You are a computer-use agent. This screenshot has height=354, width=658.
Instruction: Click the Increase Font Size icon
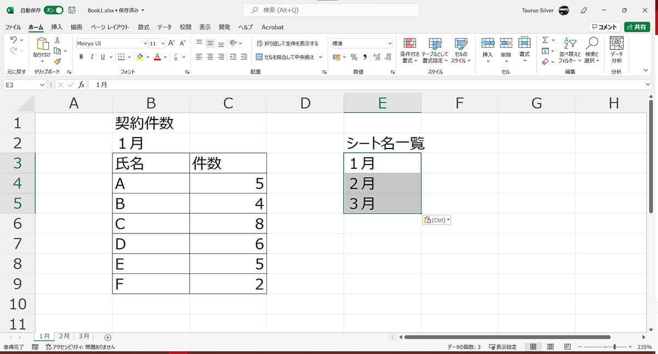[x=171, y=43]
